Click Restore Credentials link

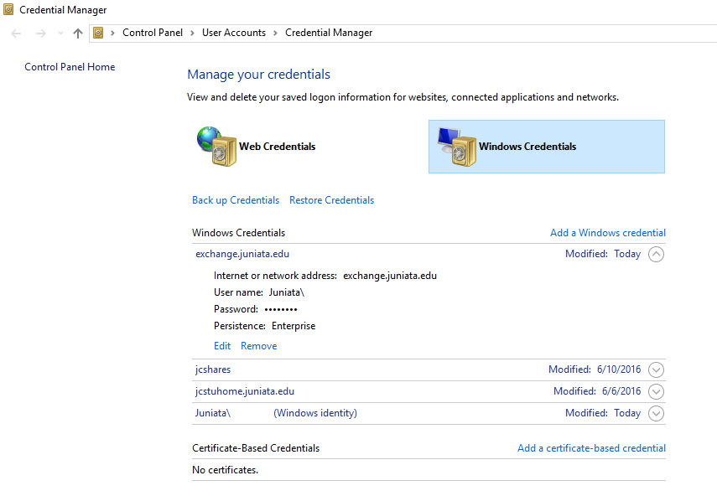point(331,200)
